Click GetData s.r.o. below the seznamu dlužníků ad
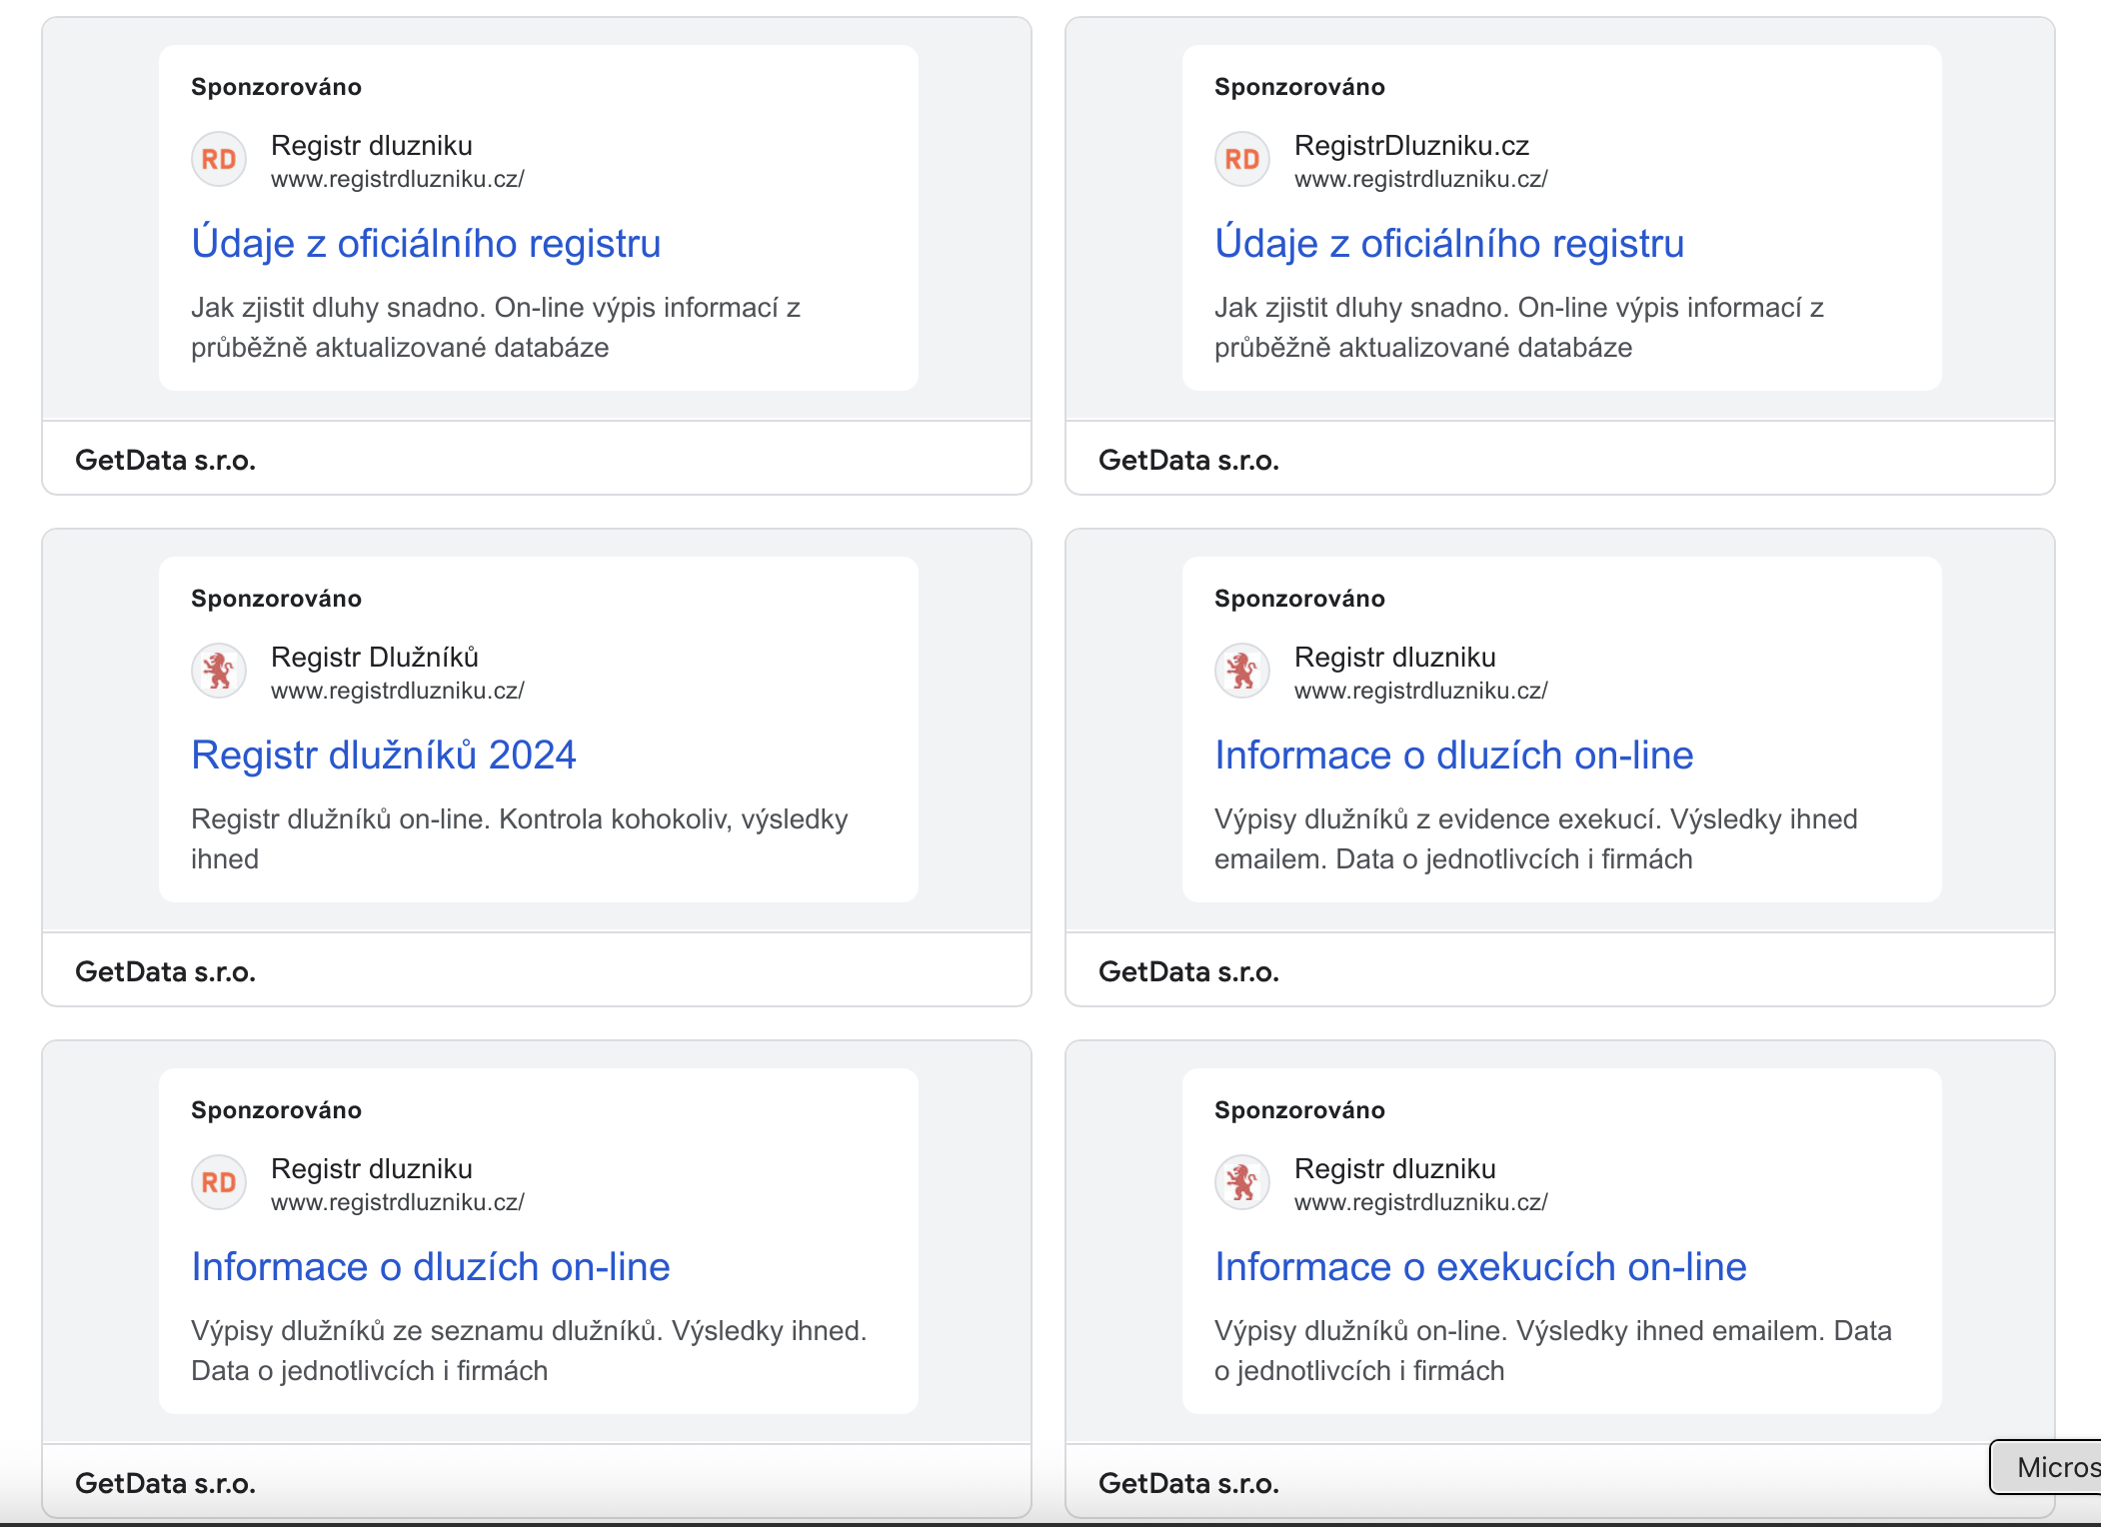 166,1483
